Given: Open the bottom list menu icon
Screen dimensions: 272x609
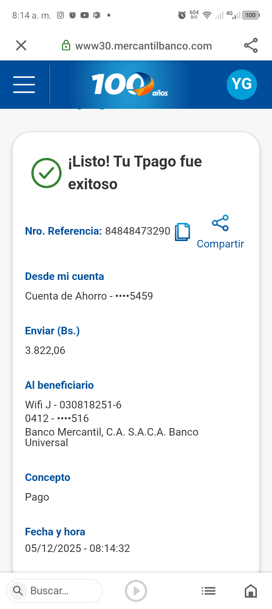Looking at the screenshot, I should 209,591.
